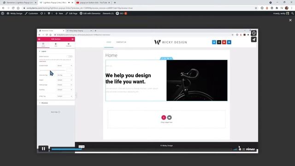Switch to the YouTube popup on button click tab
295x166 pixels.
click(x=93, y=3)
